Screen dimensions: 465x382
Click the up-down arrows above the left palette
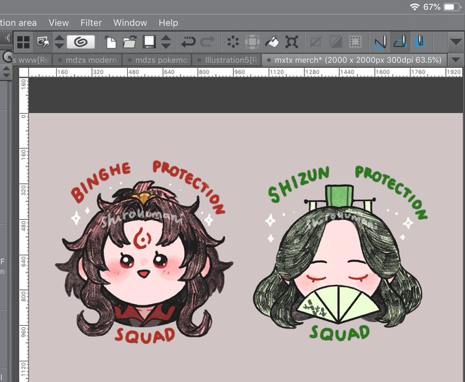(x=7, y=73)
